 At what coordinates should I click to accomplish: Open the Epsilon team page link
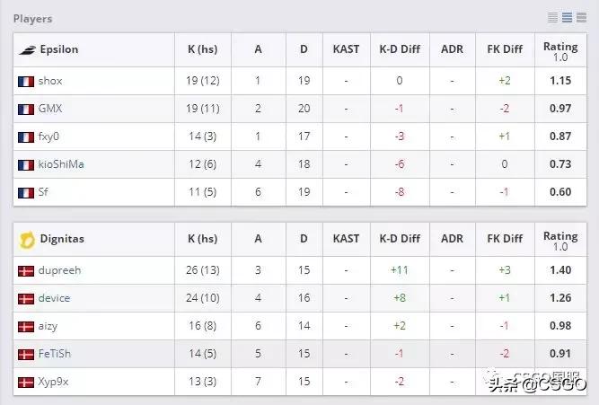[x=59, y=49]
